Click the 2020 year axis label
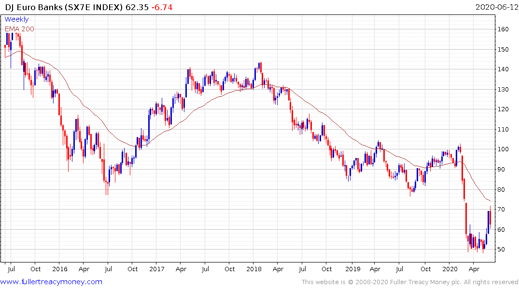This screenshot has height=289, width=519. pyautogui.click(x=450, y=269)
